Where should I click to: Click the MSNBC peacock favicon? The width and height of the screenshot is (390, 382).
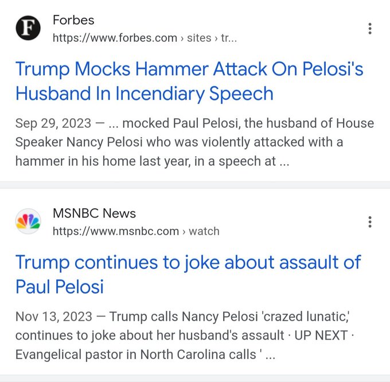tap(28, 221)
